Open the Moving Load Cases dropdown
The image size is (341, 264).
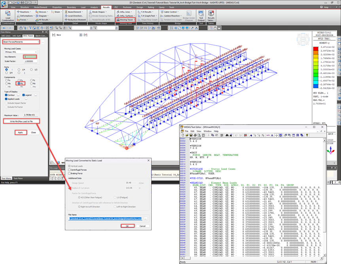tap(21, 52)
